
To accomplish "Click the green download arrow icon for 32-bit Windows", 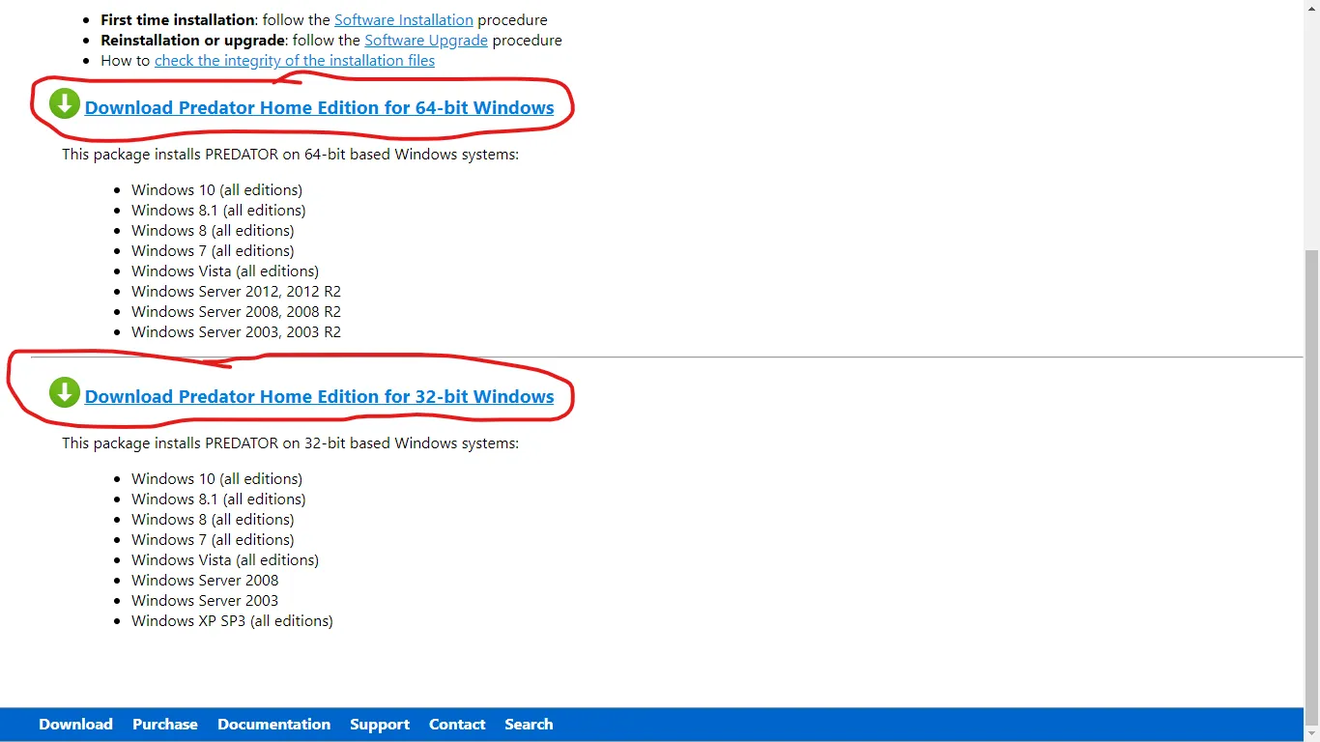I will point(65,392).
